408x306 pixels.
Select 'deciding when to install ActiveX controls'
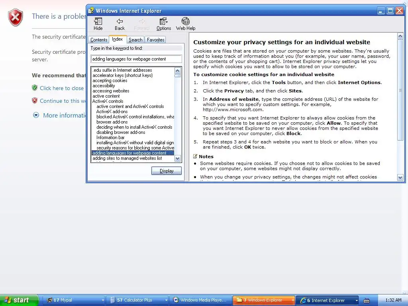(x=134, y=127)
